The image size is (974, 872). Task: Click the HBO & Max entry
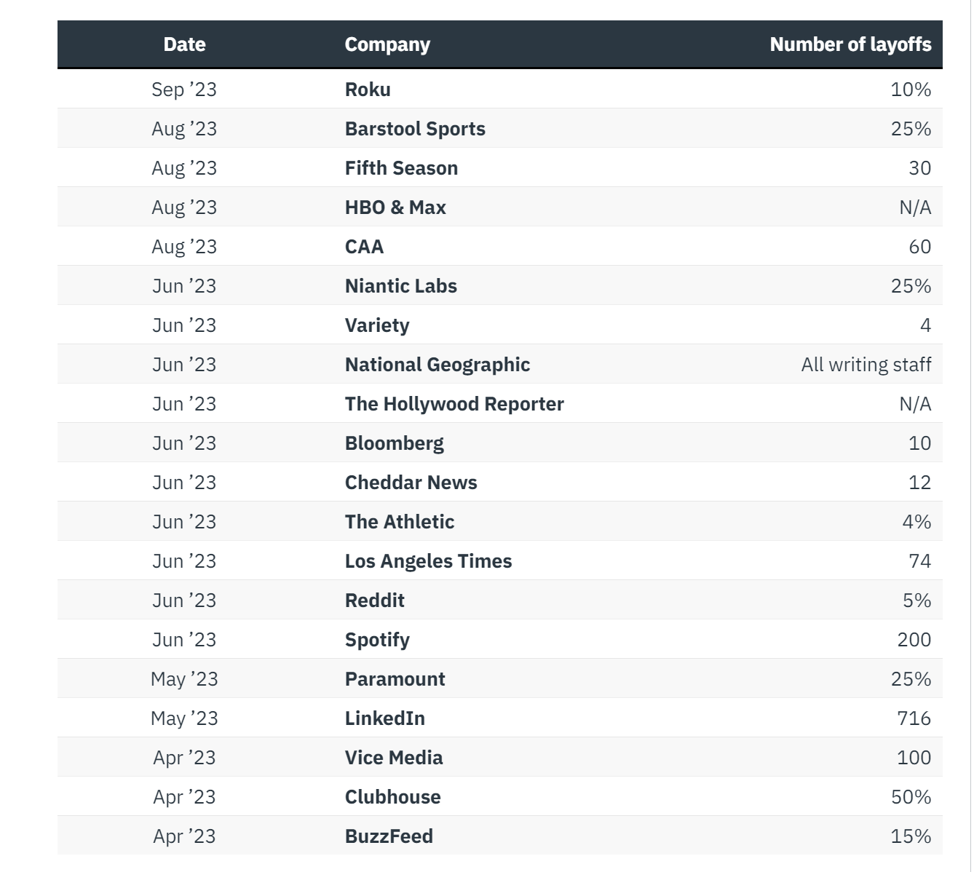tap(395, 207)
